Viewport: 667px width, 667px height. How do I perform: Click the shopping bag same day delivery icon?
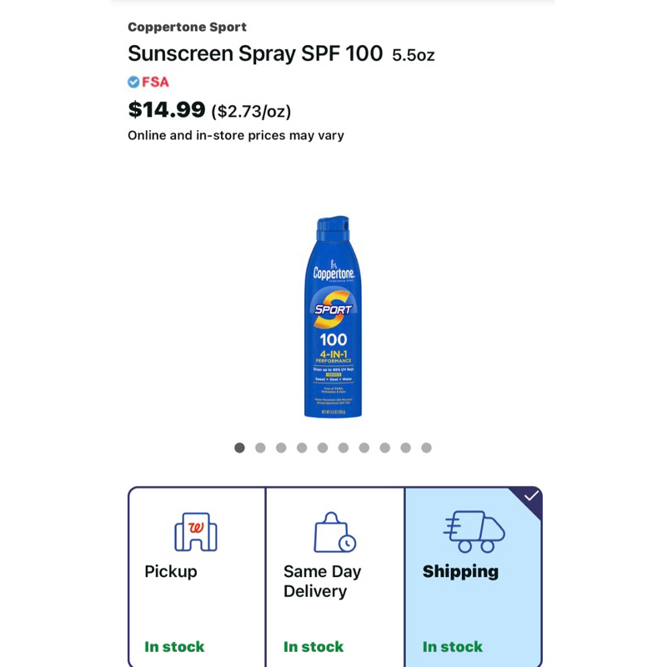[x=335, y=532]
